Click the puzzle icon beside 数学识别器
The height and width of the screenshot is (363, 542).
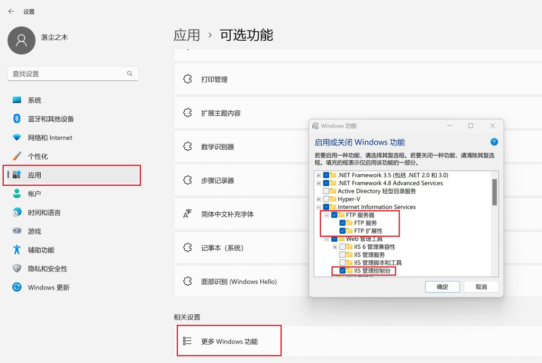pyautogui.click(x=187, y=147)
